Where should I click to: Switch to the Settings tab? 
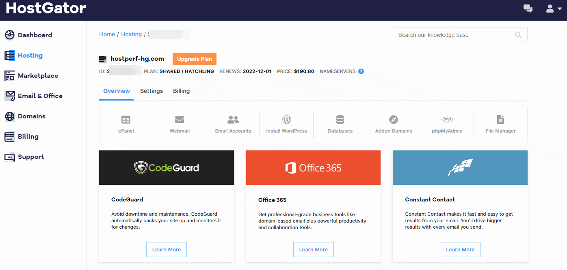click(151, 91)
